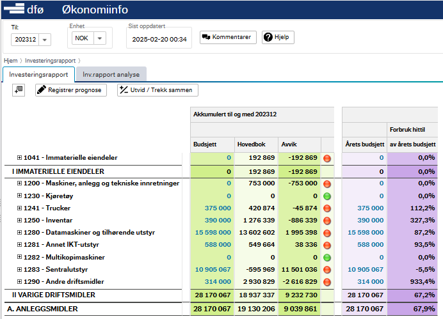Click red status dot for 1041 Immaterielle eiendeler
This screenshot has height=319, width=443.
[327, 159]
